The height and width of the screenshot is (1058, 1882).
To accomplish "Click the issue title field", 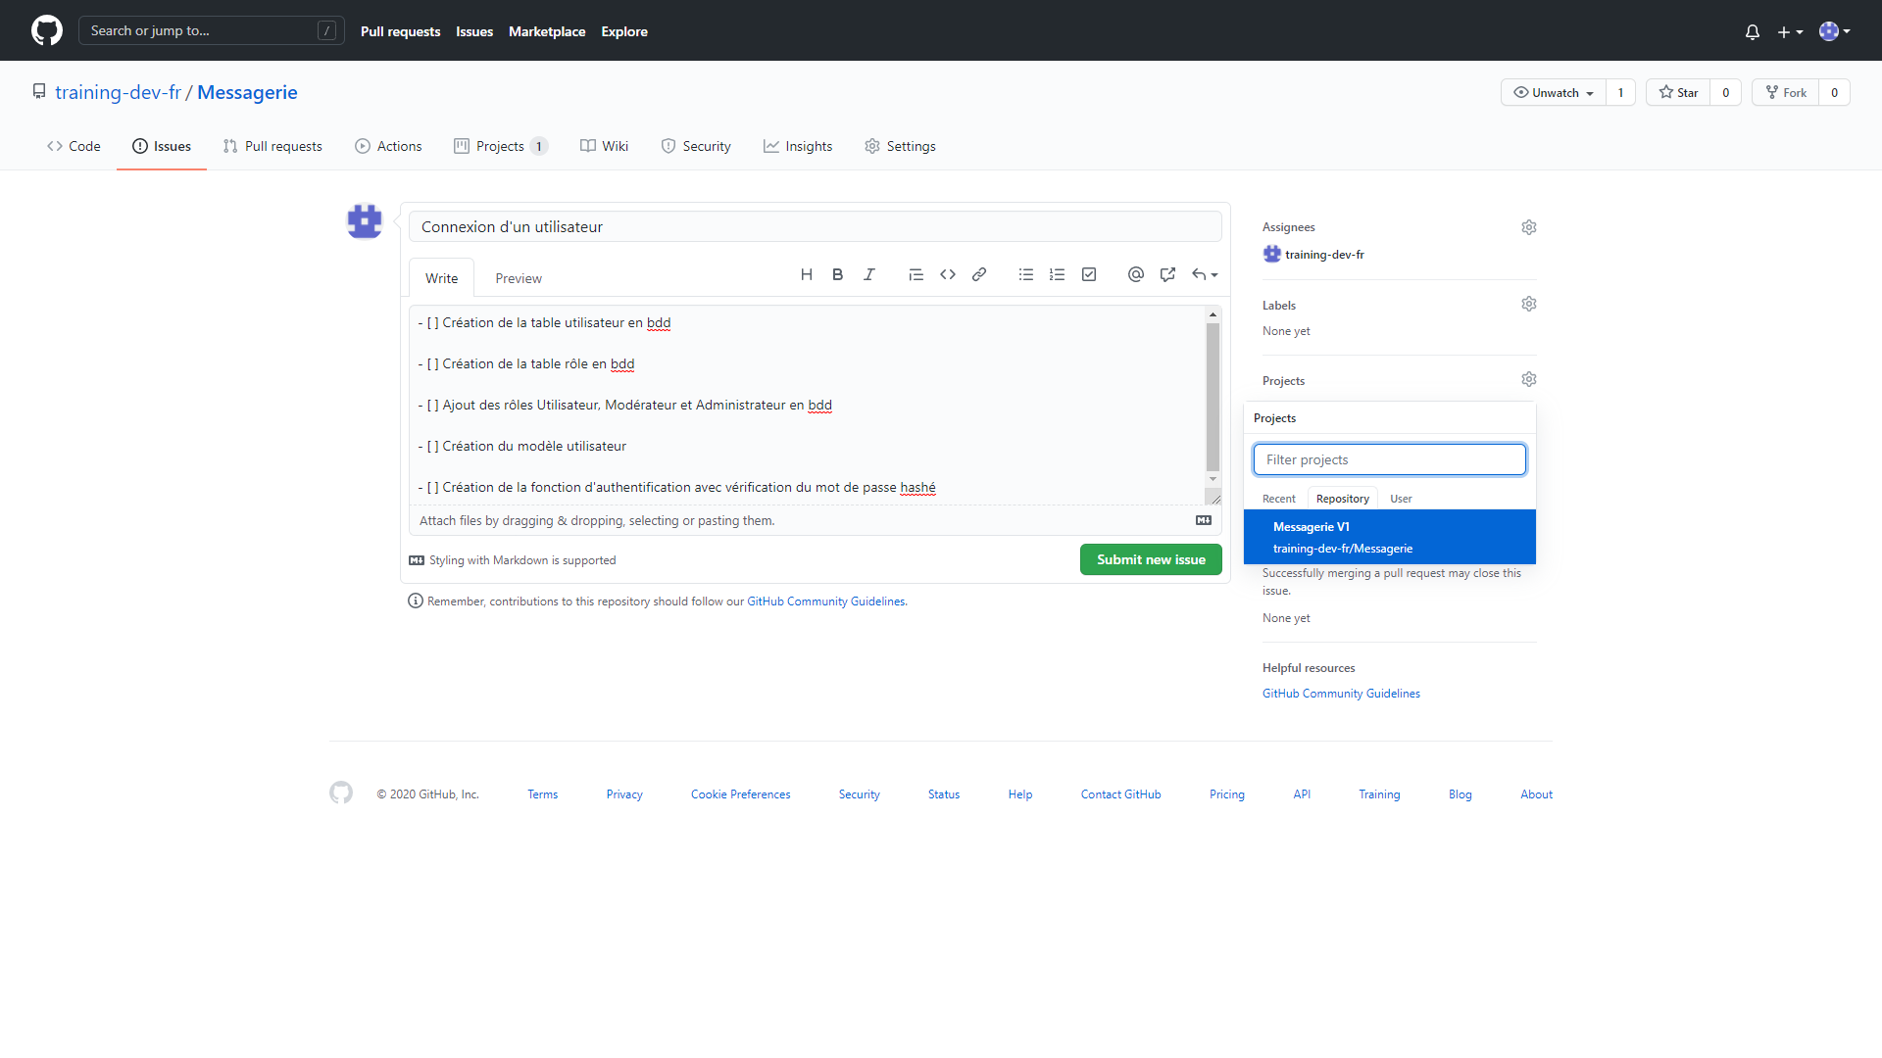I will 815,226.
